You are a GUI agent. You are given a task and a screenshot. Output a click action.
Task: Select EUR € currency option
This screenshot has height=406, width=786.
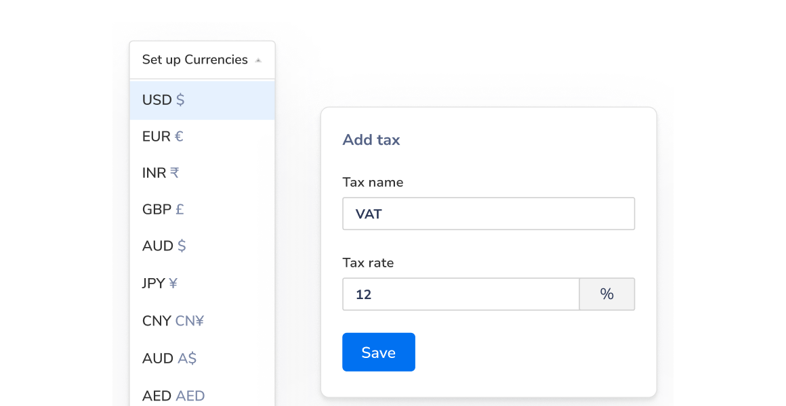tap(202, 136)
